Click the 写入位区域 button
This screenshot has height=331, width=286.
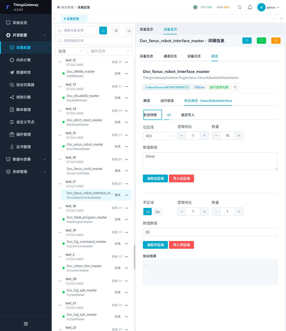pos(181,178)
